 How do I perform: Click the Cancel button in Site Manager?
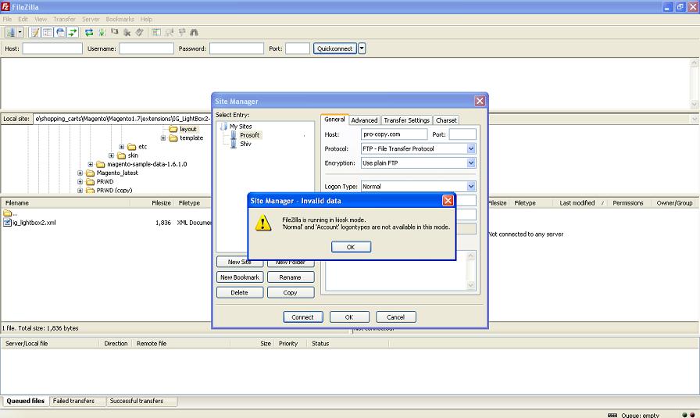coord(395,317)
